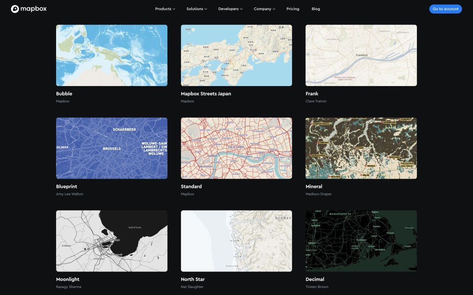Open the Solutions dropdown menu
Screen dimensions: 473x295
click(x=197, y=9)
